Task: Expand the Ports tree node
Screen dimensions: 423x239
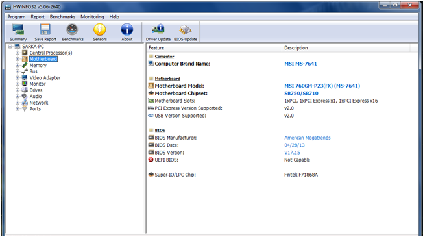Action: tap(18, 109)
